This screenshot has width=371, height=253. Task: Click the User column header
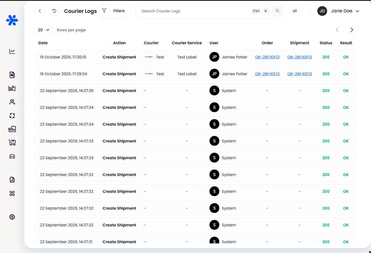(214, 43)
